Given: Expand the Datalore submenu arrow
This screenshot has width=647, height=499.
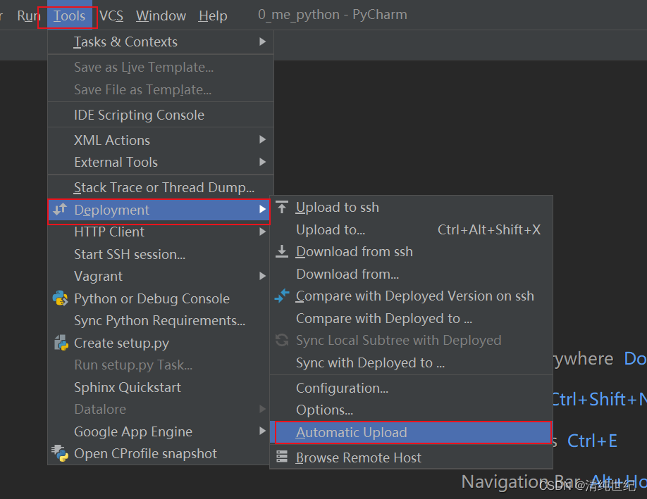Looking at the screenshot, I should (x=262, y=409).
